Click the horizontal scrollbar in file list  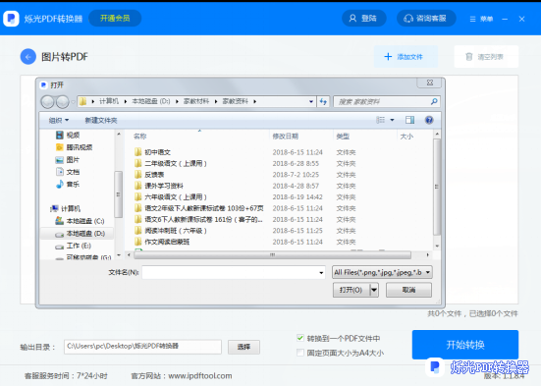(x=272, y=255)
